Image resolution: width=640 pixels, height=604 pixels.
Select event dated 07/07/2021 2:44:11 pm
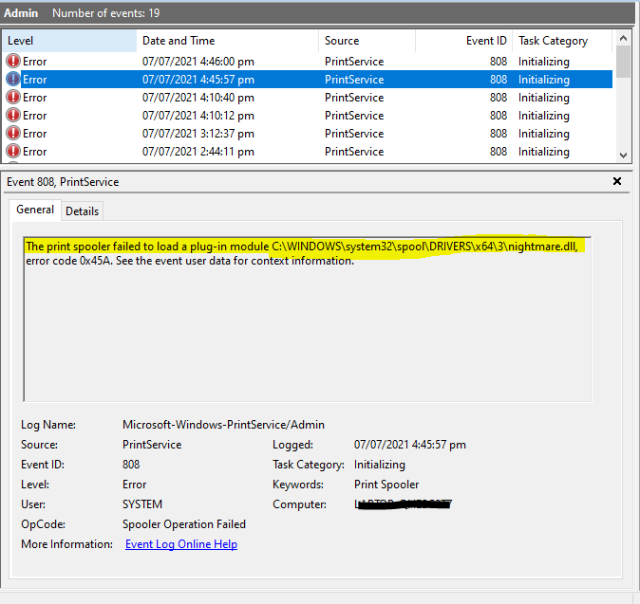pyautogui.click(x=308, y=151)
